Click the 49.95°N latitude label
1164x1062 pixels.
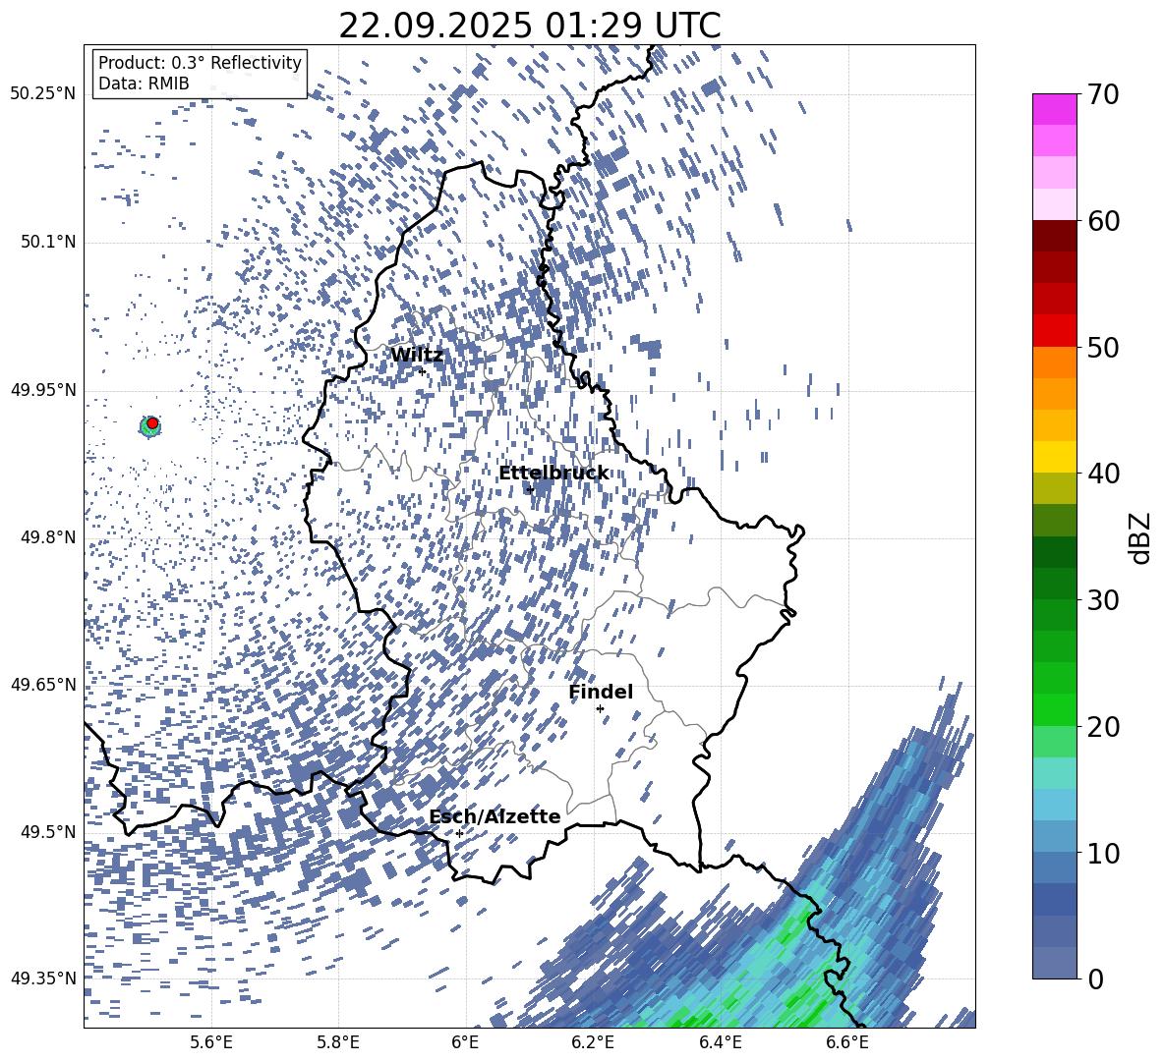click(43, 390)
